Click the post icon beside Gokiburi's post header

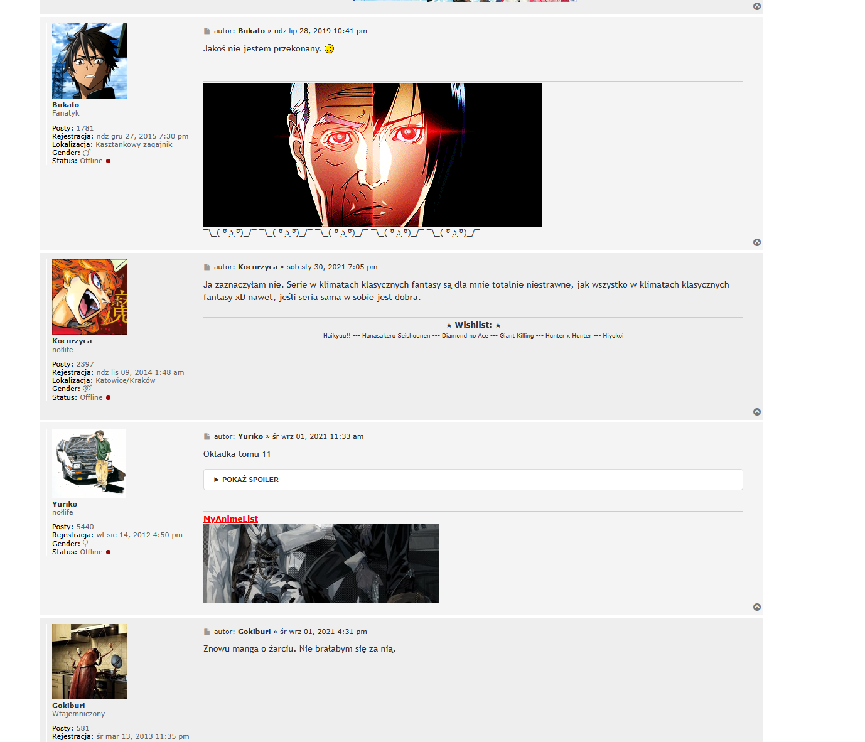[207, 632]
